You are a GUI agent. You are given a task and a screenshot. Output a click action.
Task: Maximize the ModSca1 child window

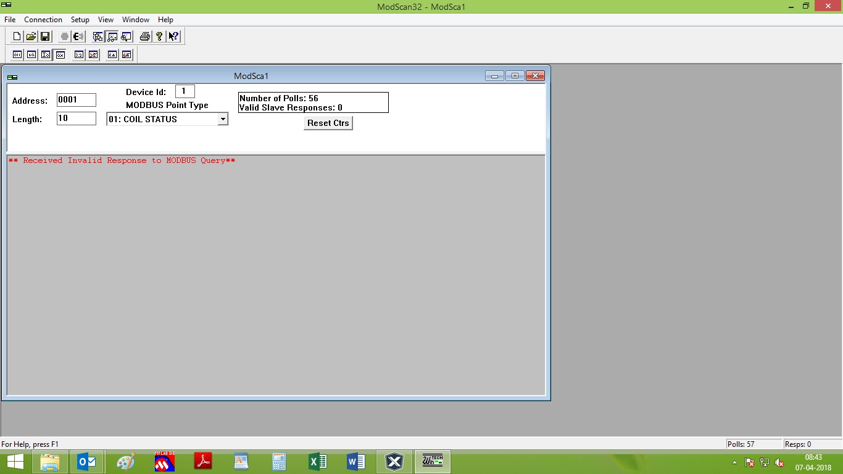pos(515,76)
